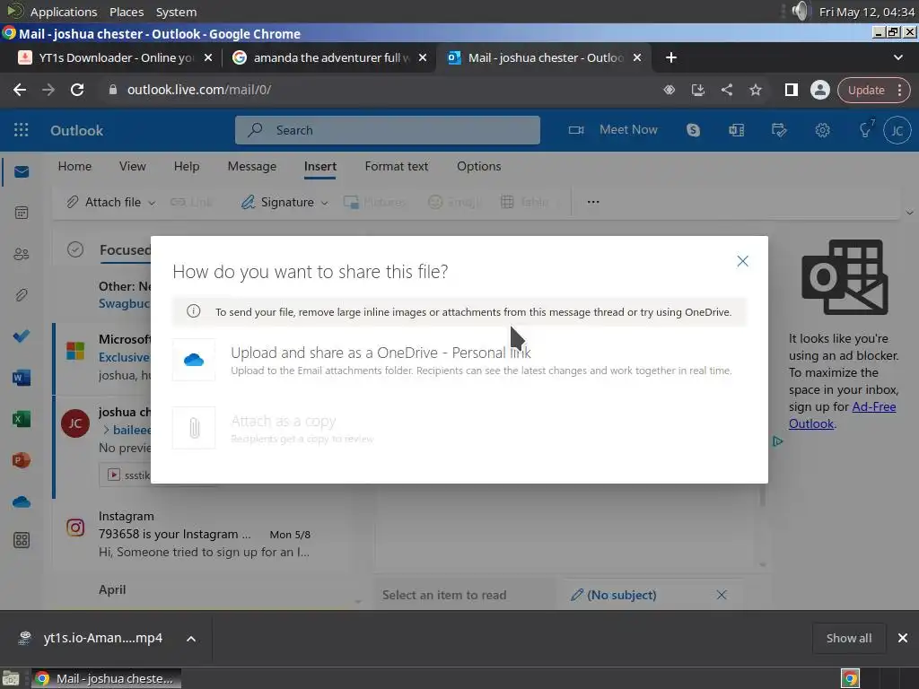Click the address bar URL

point(198,90)
